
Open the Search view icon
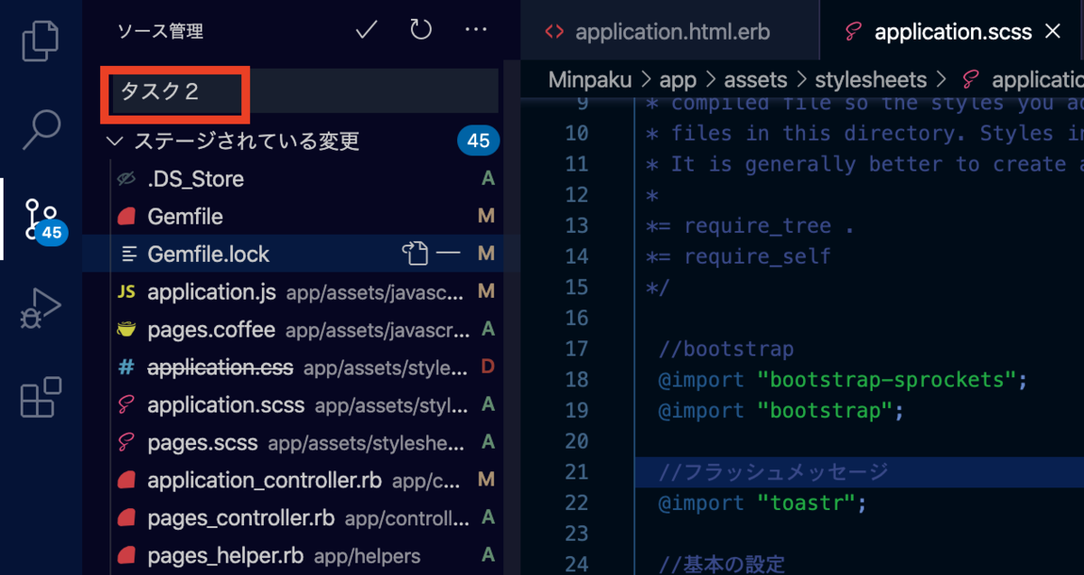pyautogui.click(x=40, y=130)
